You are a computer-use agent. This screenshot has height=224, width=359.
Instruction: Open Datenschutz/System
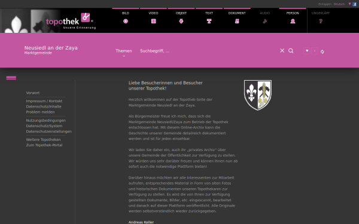pyautogui.click(x=44, y=126)
